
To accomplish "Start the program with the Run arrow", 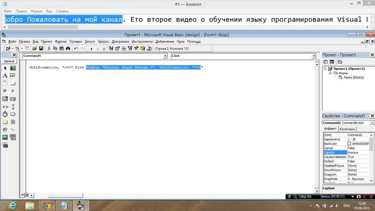I will click(x=91, y=49).
